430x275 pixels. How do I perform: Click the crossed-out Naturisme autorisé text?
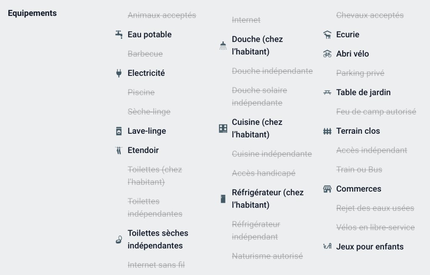tap(267, 256)
